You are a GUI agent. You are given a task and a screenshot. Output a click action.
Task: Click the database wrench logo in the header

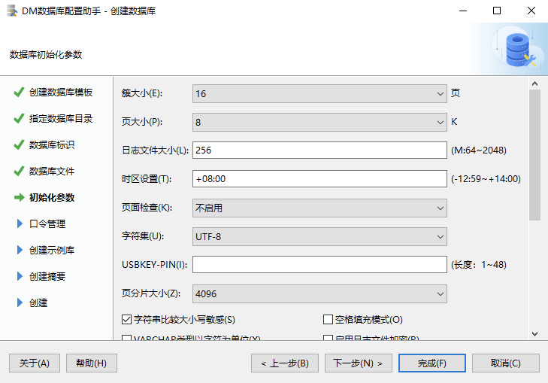click(x=519, y=50)
